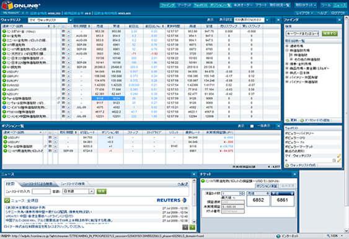349x239 pixels.
Task: Toggle 一括表示 checkbox in positions panel
Action: pyautogui.click(x=252, y=126)
